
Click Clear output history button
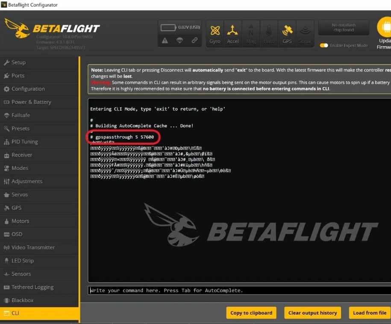point(313,313)
